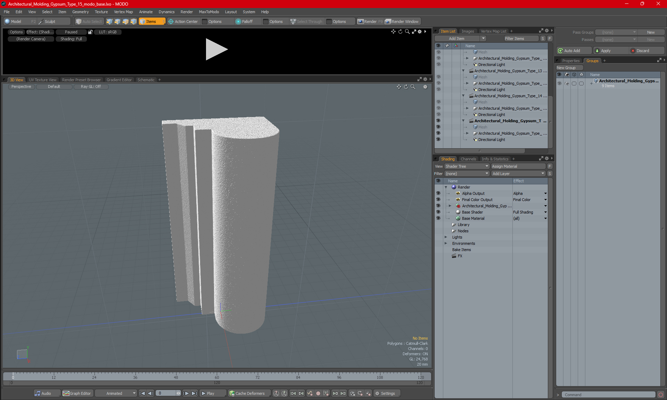Toggle Action Center Options checkbox
667x400 pixels.
[205, 22]
